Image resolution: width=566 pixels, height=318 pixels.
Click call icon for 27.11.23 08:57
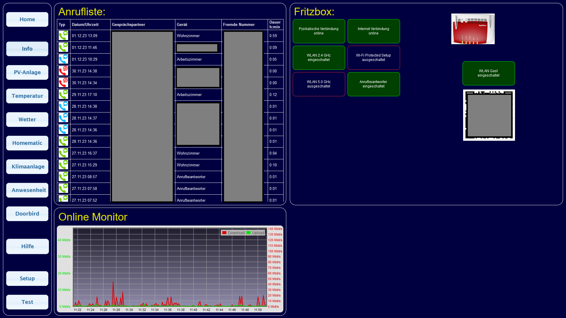tap(63, 177)
